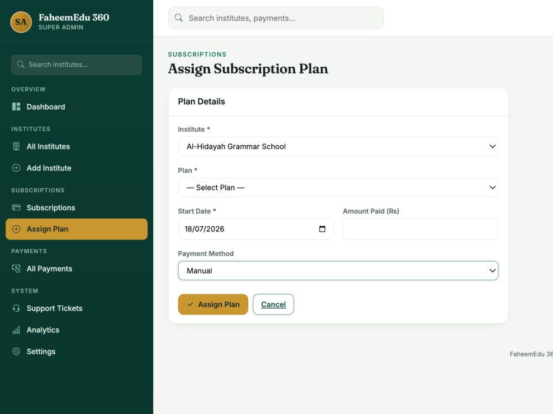This screenshot has height=414, width=553.
Task: Click the Add Institute plus icon
Action: click(16, 168)
